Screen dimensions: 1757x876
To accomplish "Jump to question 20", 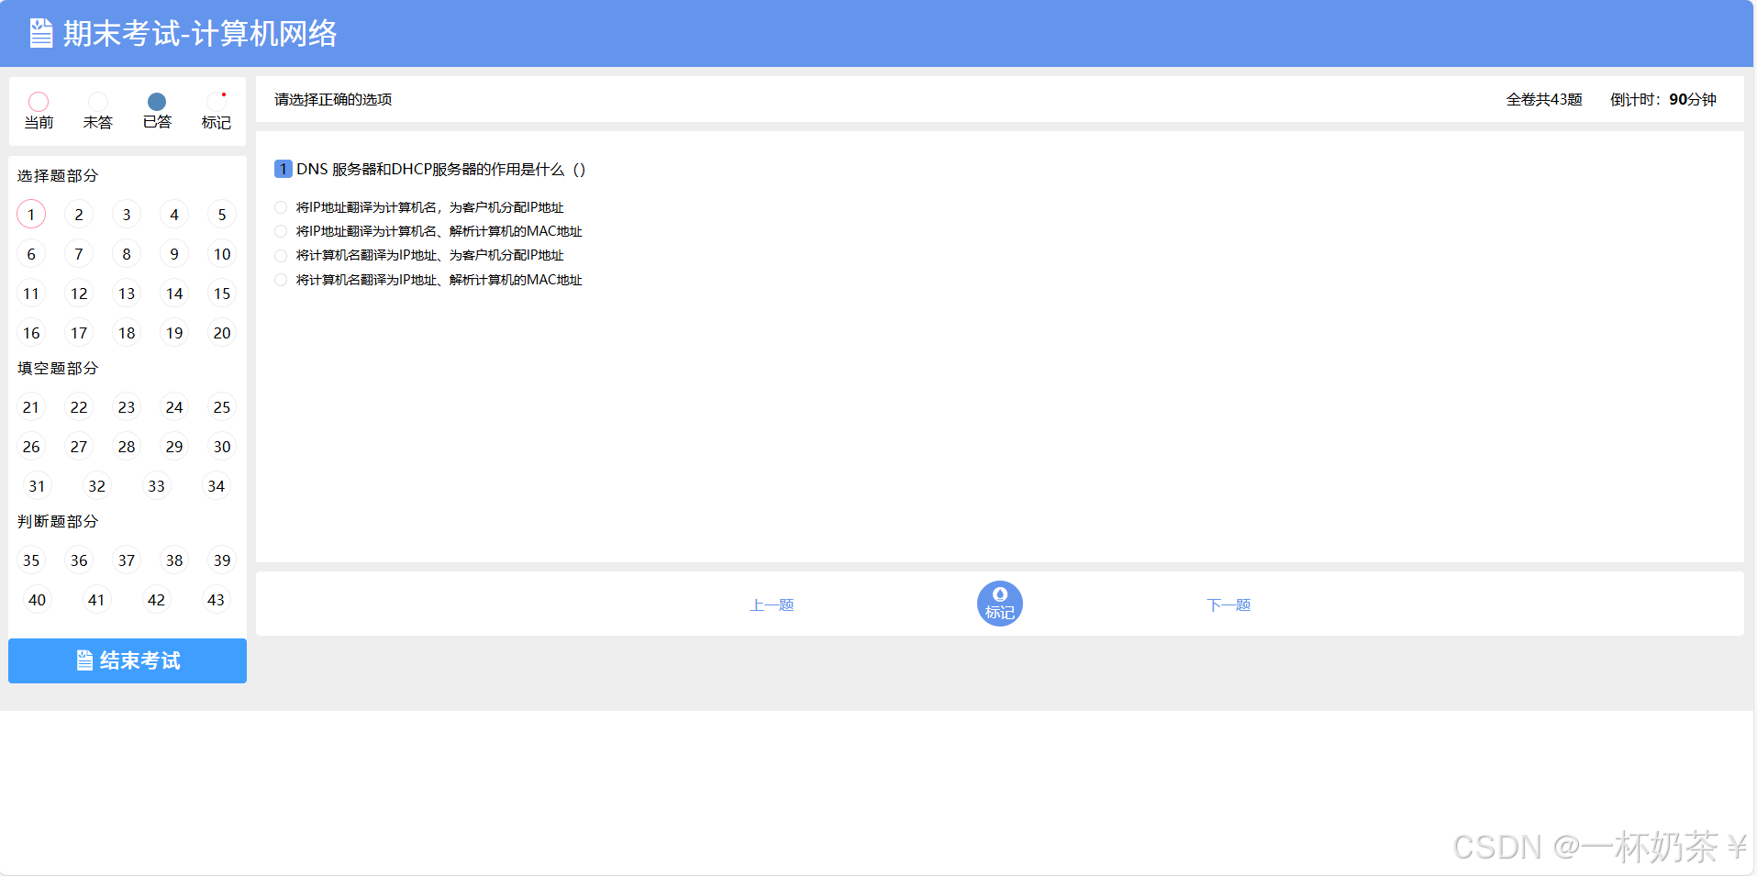I will (x=222, y=333).
